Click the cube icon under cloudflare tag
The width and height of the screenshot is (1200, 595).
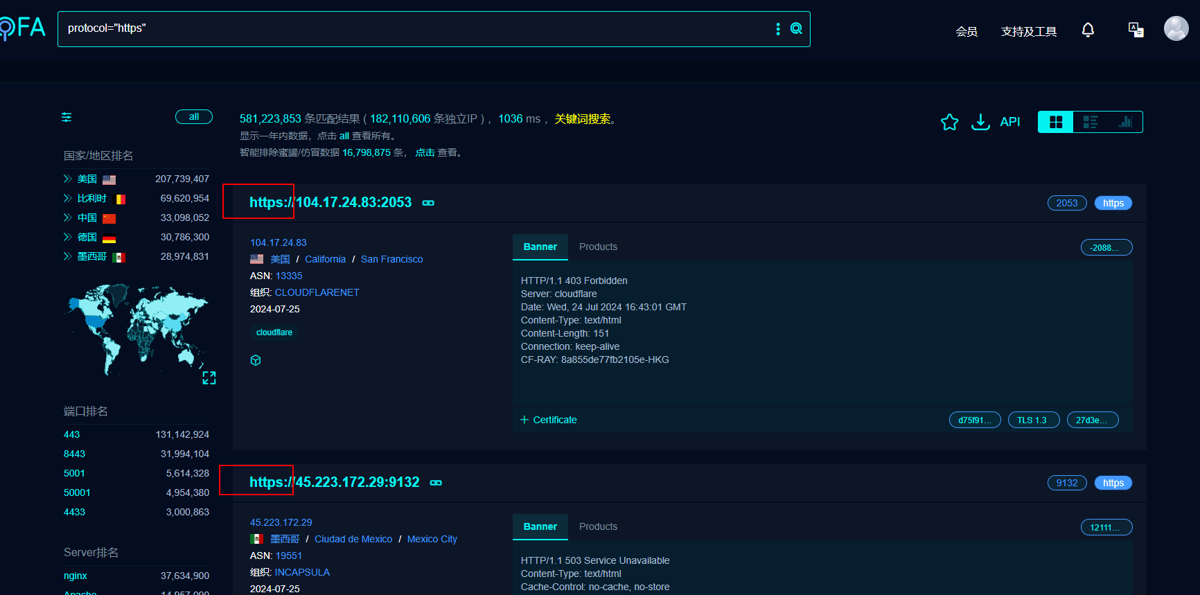256,360
